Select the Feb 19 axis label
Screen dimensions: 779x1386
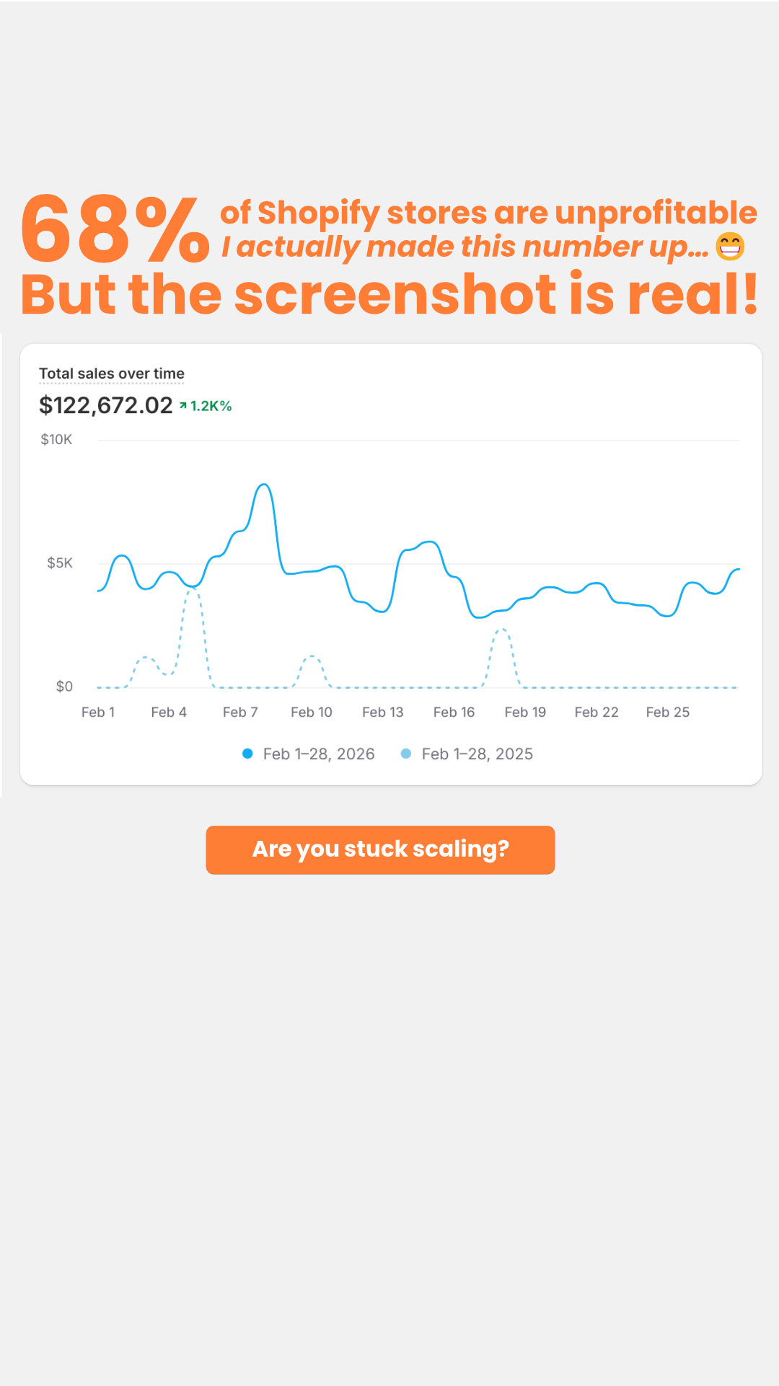point(525,712)
